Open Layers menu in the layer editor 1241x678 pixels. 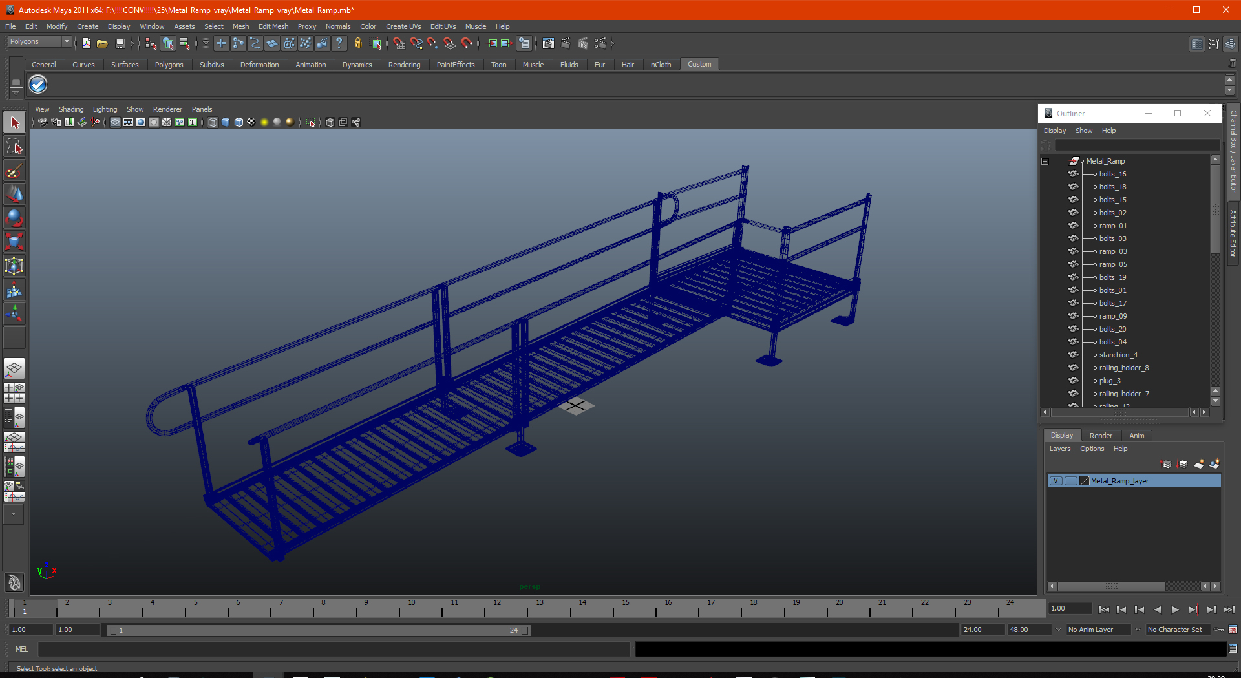1059,449
